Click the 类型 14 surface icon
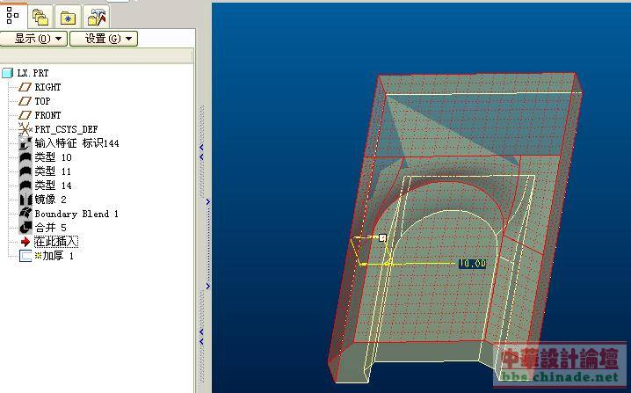631x393 pixels. pos(25,186)
